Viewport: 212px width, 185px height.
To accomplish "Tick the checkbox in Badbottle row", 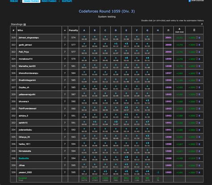I will pyautogui.click(x=197, y=158).
